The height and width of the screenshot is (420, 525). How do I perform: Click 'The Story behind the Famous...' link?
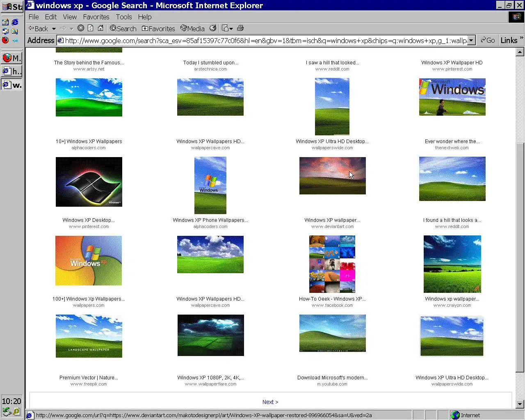pyautogui.click(x=89, y=63)
